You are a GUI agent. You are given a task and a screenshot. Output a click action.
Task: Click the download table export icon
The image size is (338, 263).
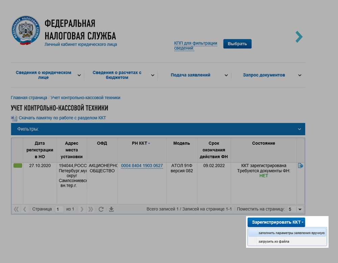click(x=111, y=209)
